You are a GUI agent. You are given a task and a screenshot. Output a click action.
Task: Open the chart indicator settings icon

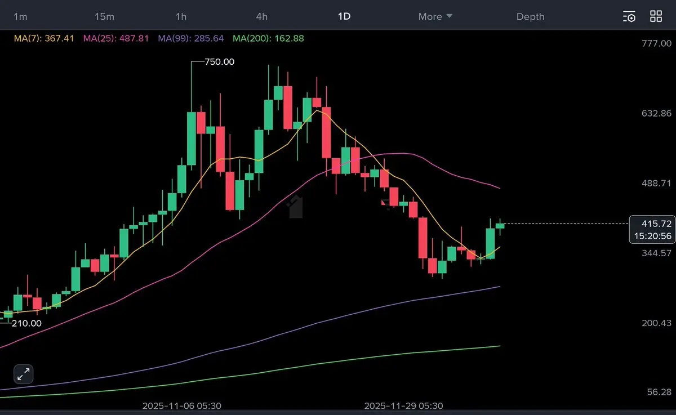[x=629, y=16]
